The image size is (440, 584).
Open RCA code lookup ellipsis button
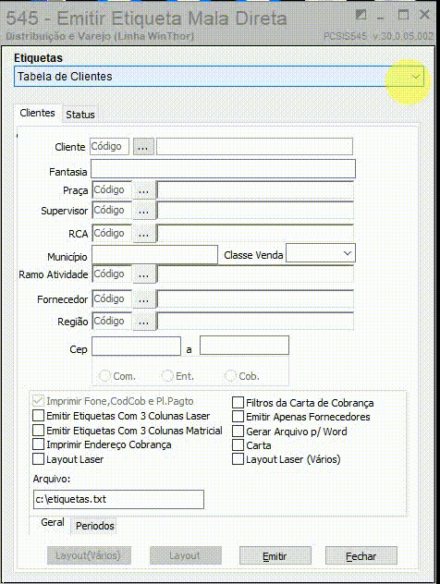pyautogui.click(x=144, y=234)
